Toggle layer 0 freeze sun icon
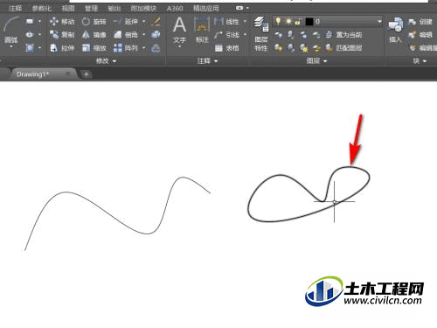 pos(288,21)
